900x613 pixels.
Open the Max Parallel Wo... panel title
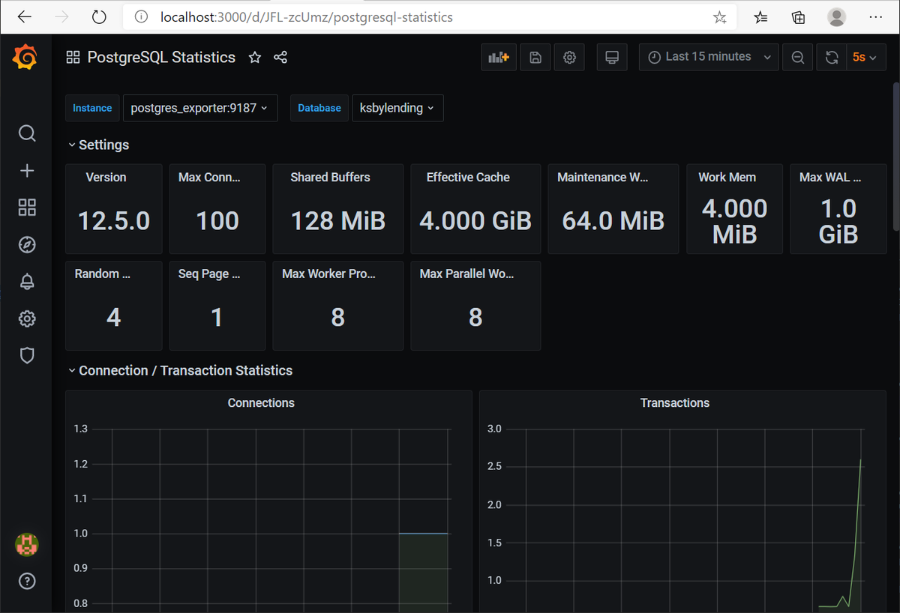(467, 274)
